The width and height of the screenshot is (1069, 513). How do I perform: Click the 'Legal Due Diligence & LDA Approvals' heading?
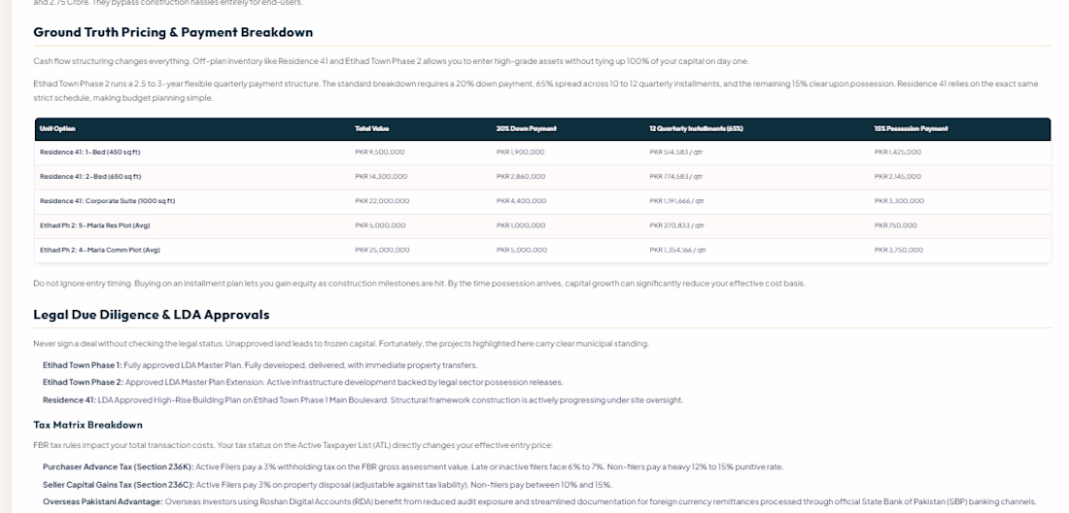[152, 314]
